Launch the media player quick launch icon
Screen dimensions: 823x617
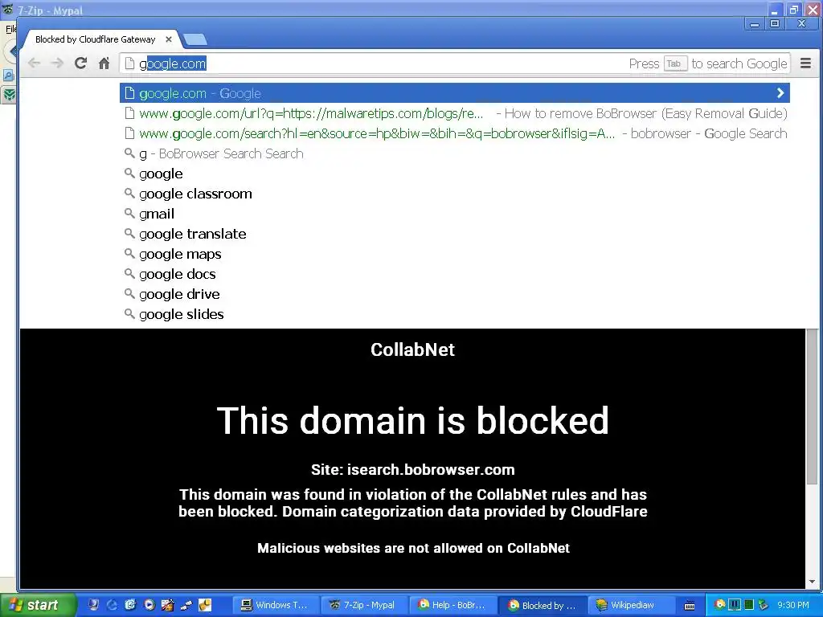[149, 605]
